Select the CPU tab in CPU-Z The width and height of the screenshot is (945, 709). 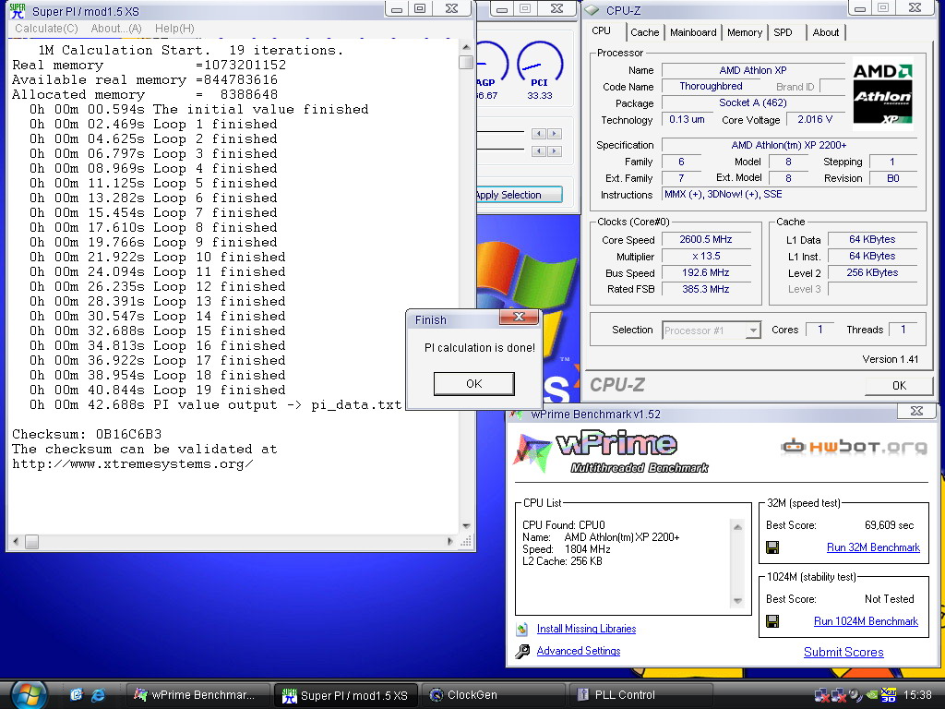(x=601, y=30)
